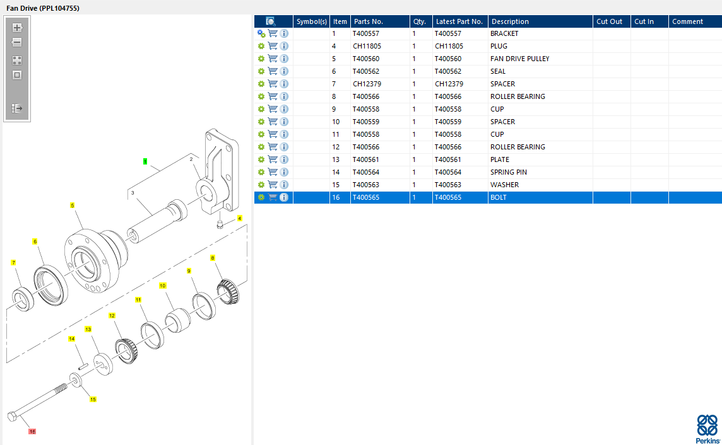722x445 pixels.
Task: Add the BRACKET part to cart
Action: (273, 33)
